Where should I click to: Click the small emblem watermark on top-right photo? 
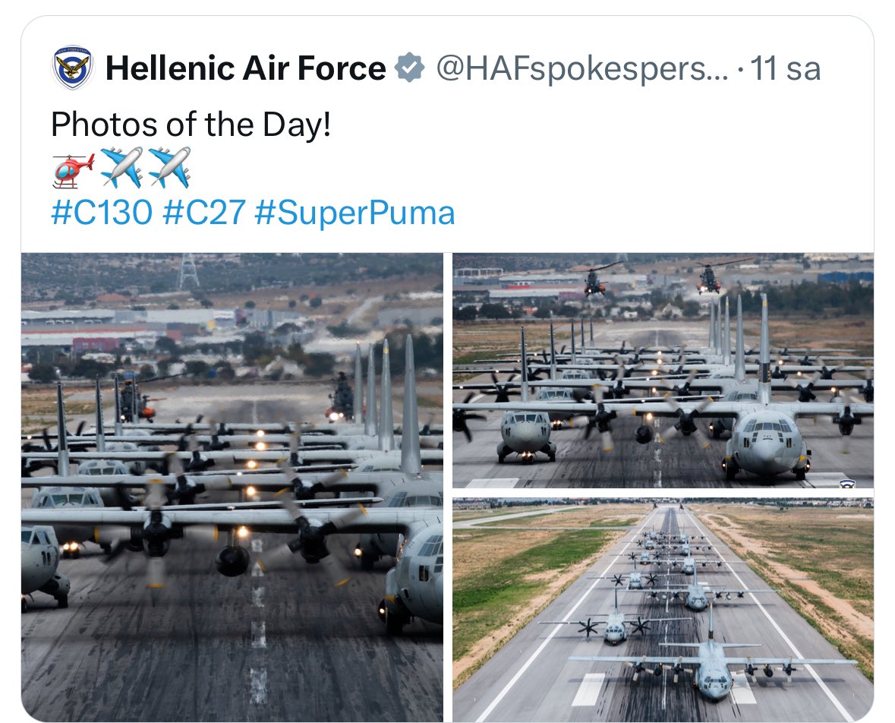click(848, 483)
